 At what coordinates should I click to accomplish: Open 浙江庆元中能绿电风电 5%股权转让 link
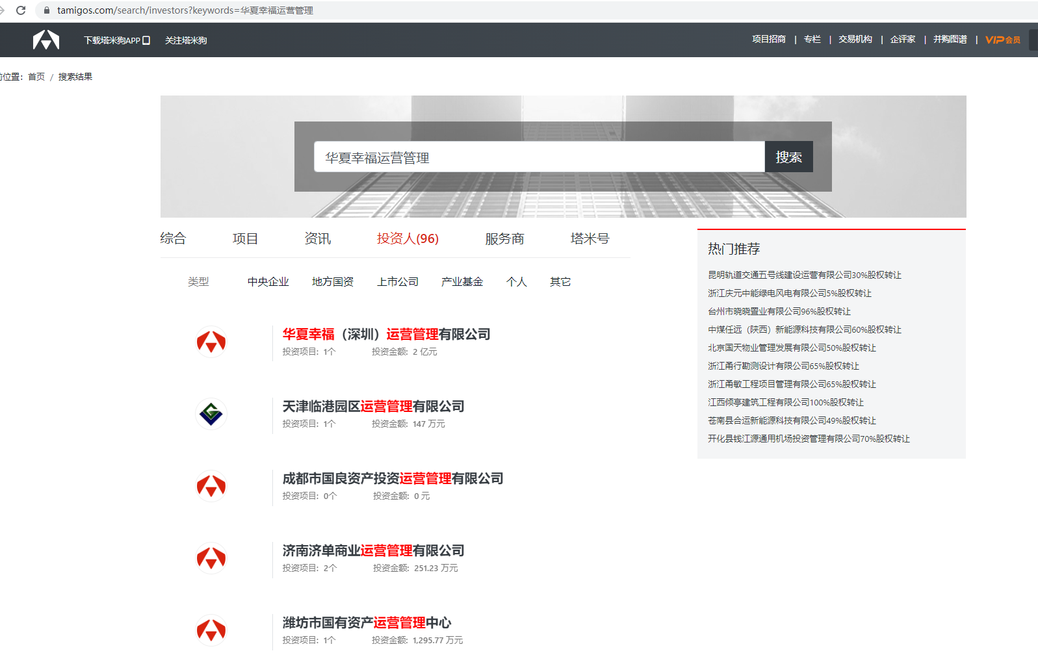click(790, 293)
